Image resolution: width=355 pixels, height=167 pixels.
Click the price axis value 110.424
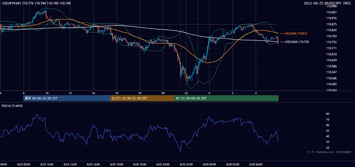pyautogui.click(x=331, y=90)
